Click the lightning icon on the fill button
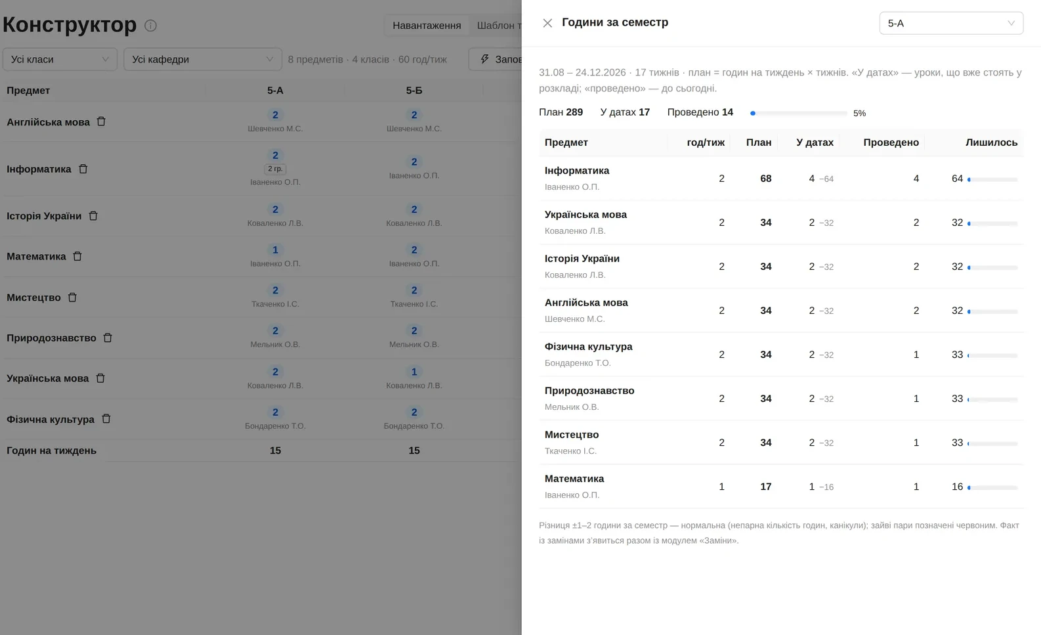This screenshot has width=1041, height=635. tap(484, 59)
